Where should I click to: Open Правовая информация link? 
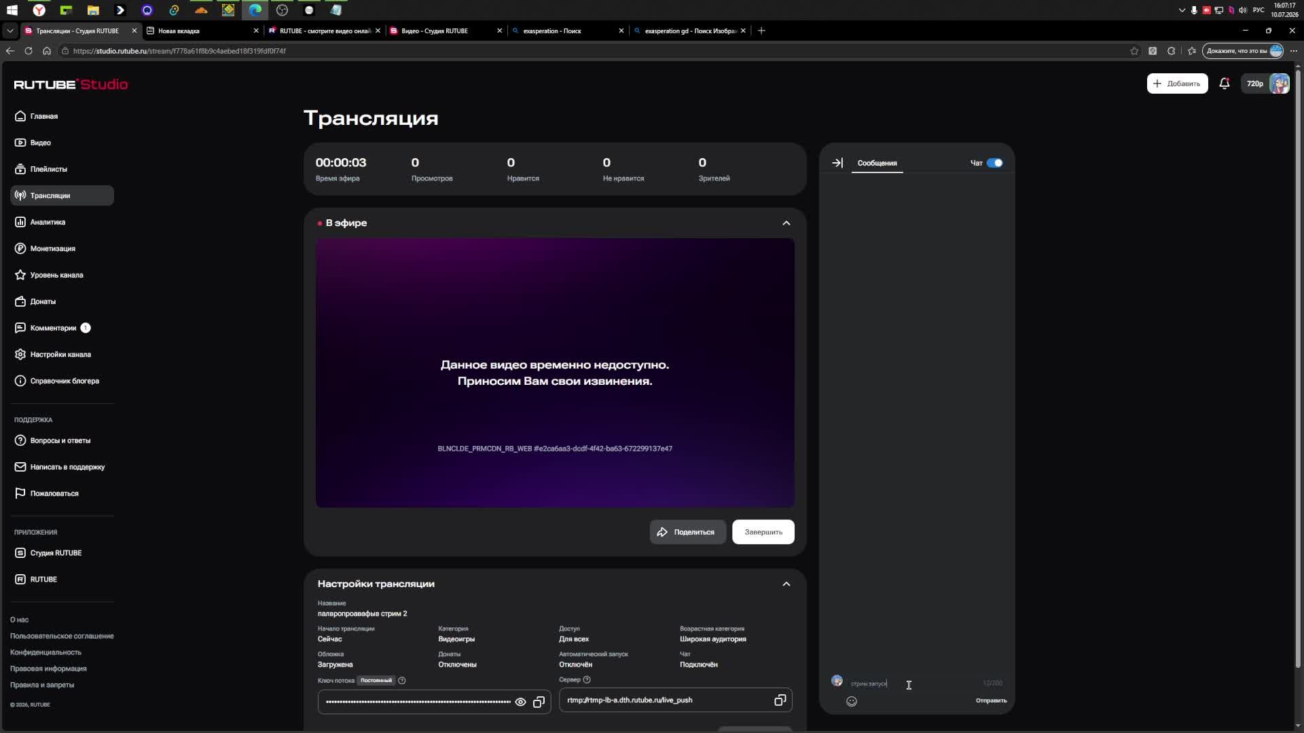click(48, 669)
